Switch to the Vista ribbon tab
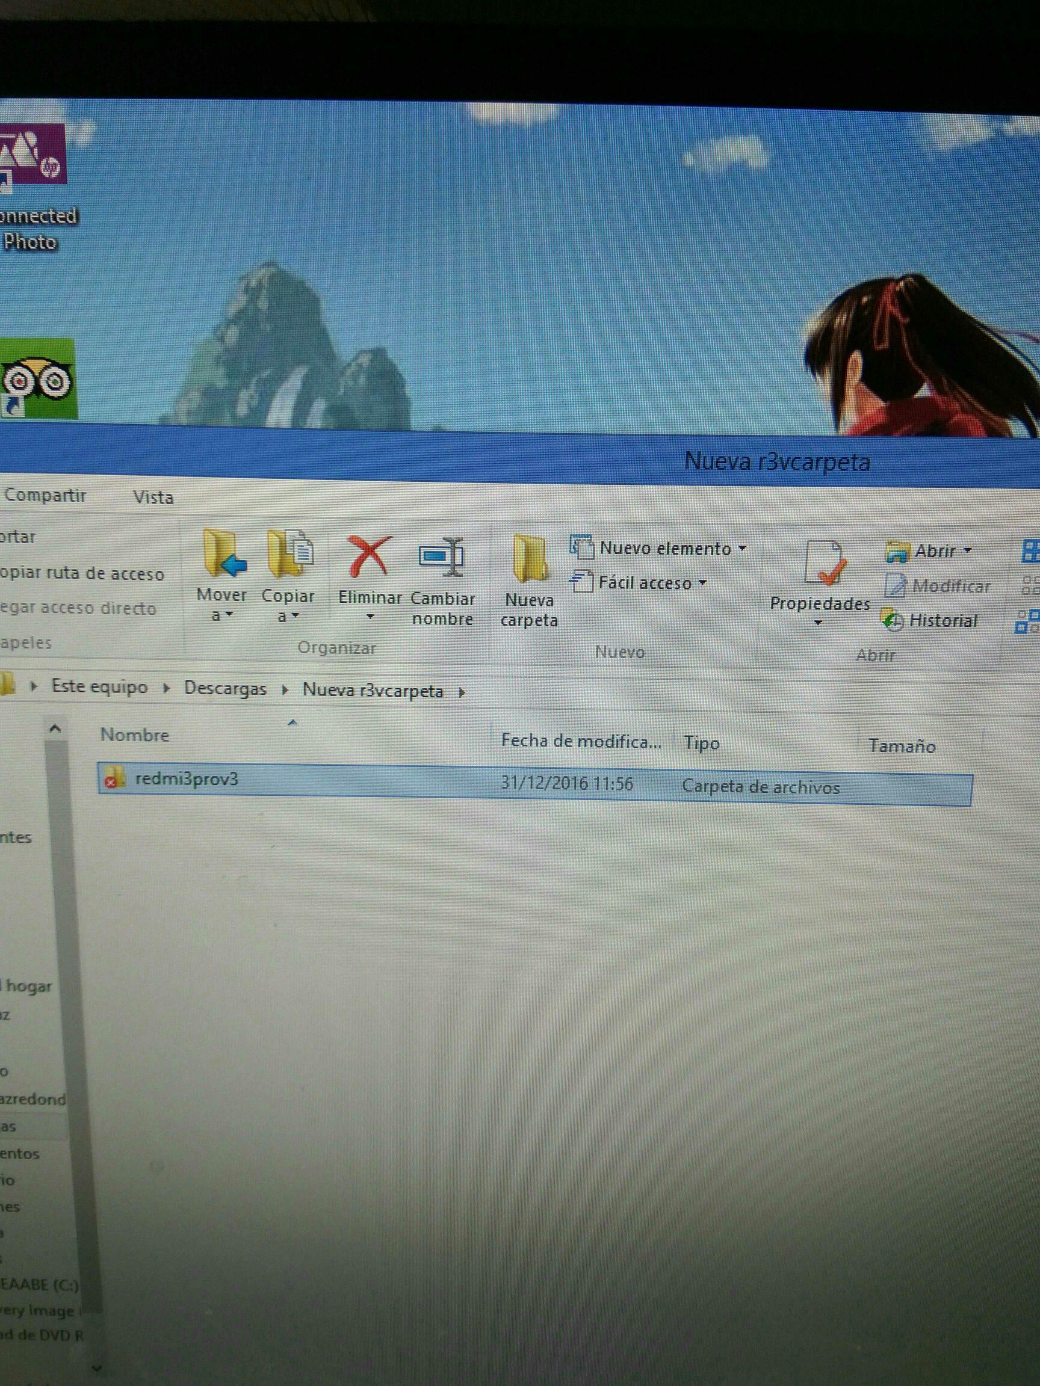 (153, 497)
